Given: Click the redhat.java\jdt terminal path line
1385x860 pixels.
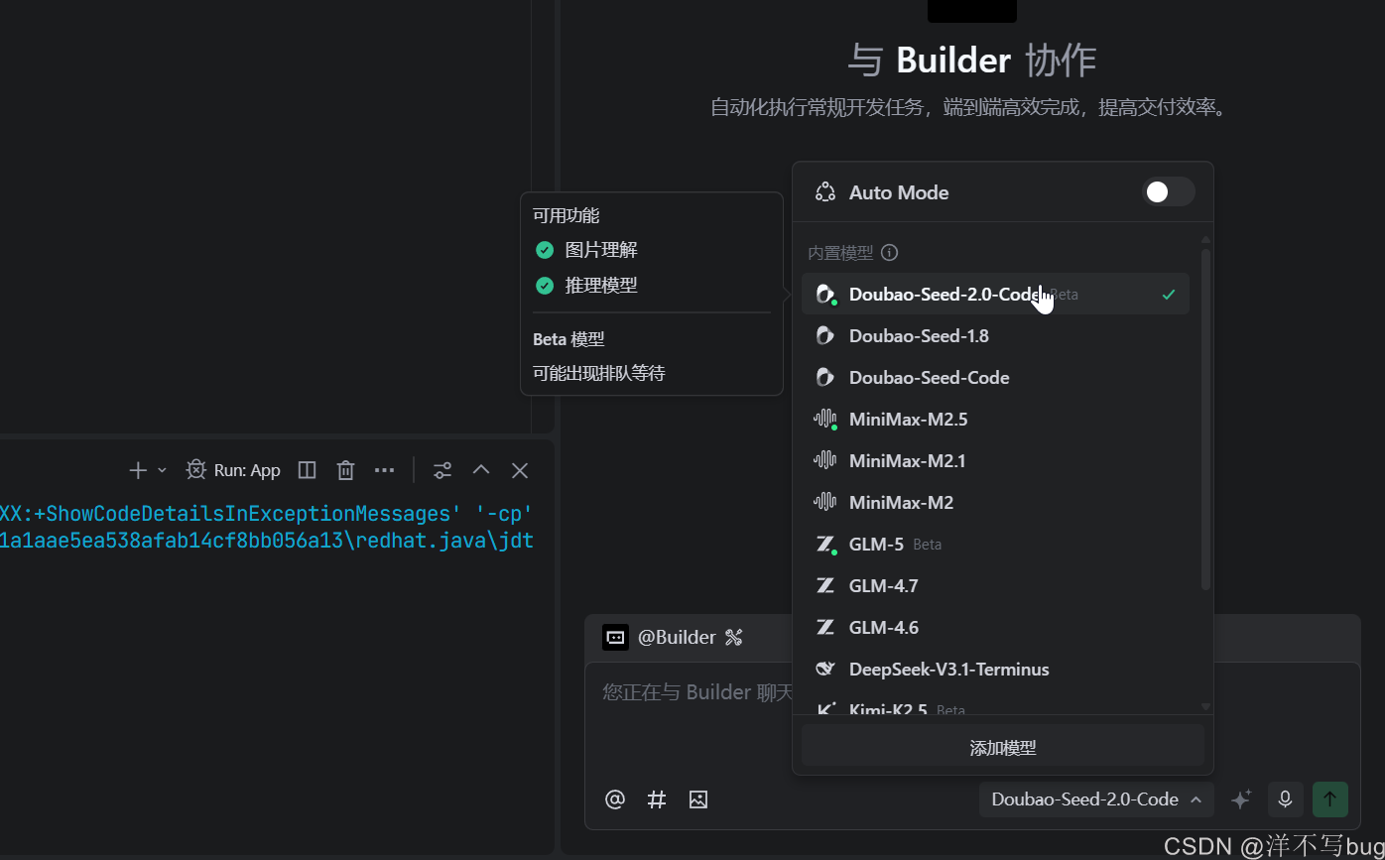Looking at the screenshot, I should tap(267, 541).
